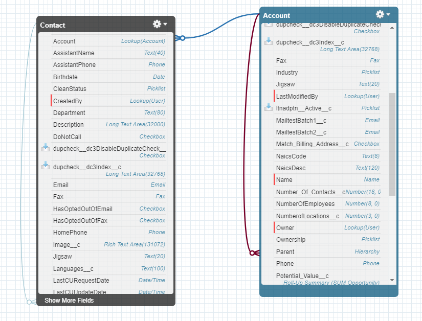Select the NaicsDesc field
422x321 pixels.
coord(327,168)
